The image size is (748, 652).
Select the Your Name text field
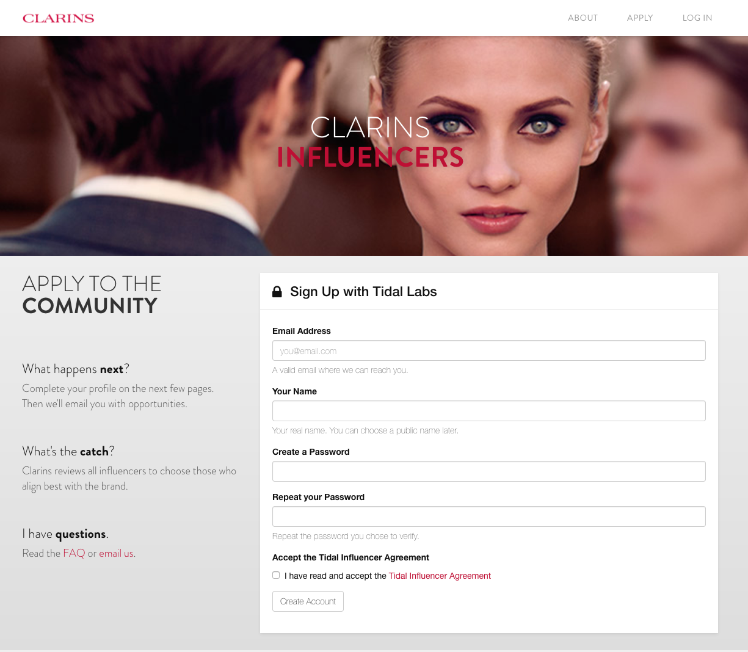pos(489,411)
